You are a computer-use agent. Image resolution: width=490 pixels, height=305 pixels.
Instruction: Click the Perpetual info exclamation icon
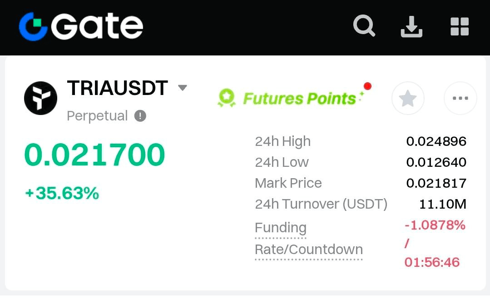coord(140,116)
